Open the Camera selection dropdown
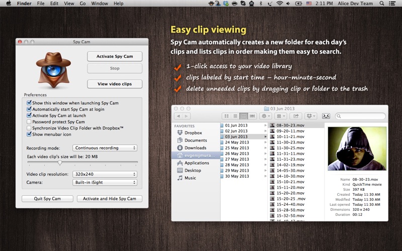The height and width of the screenshot is (251, 402). (105, 182)
